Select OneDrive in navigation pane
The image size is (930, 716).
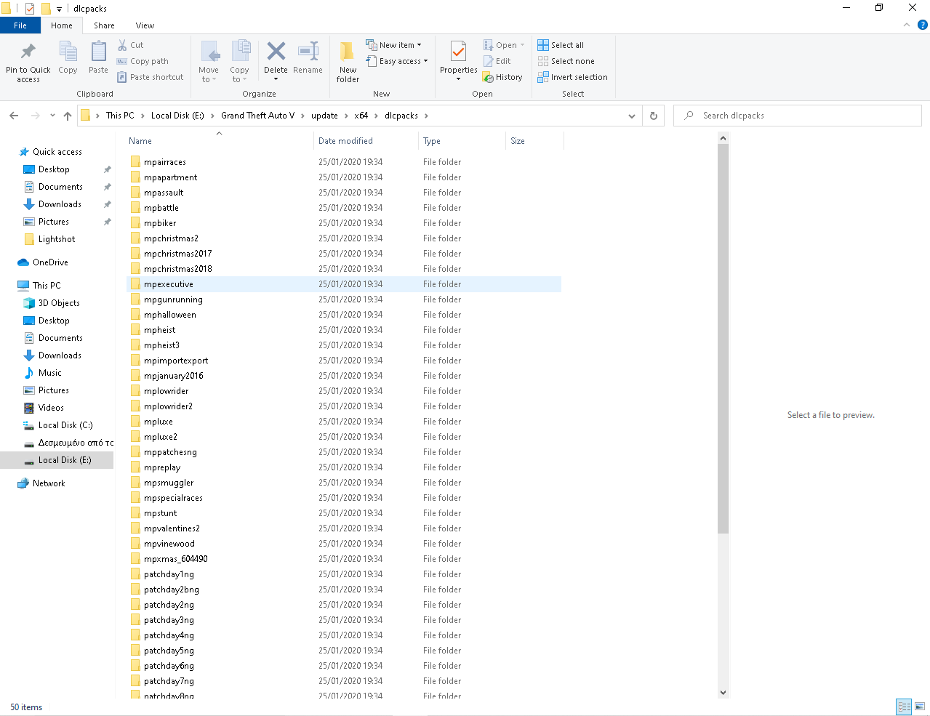tap(50, 262)
